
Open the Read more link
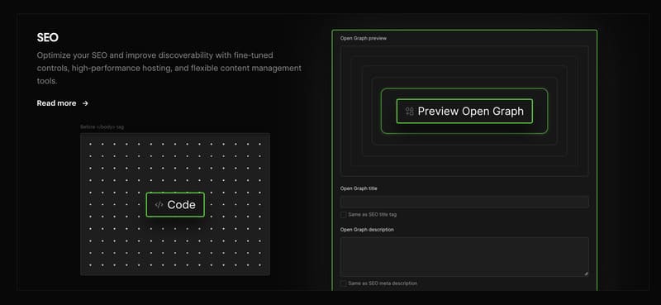point(63,103)
